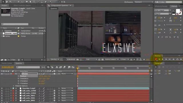The width and height of the screenshot is (183, 103).
Task: Open viewer magnification ratio dropdown
Action: pyautogui.click(x=55, y=60)
